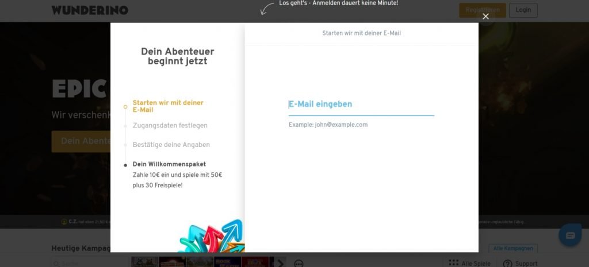
Task: Click the Wunderino logo
Action: 90,10
